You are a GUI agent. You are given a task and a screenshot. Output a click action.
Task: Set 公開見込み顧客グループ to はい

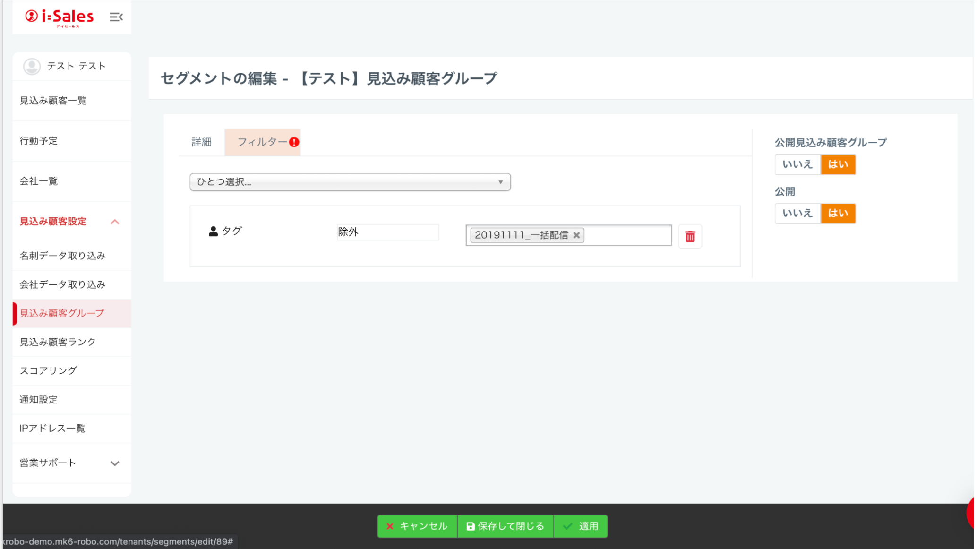838,164
